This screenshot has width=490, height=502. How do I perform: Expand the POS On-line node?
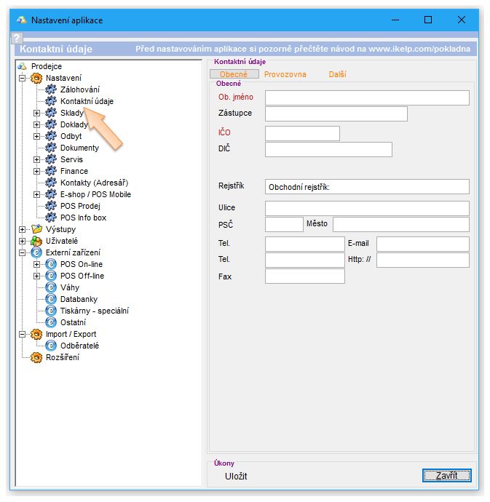coord(37,264)
